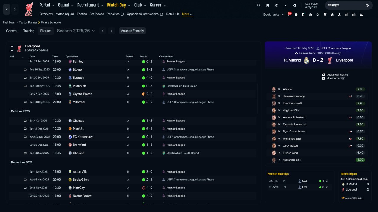This screenshot has width=378, height=212.
Task: Open Opposition Instructions external link
Action: [x=145, y=14]
